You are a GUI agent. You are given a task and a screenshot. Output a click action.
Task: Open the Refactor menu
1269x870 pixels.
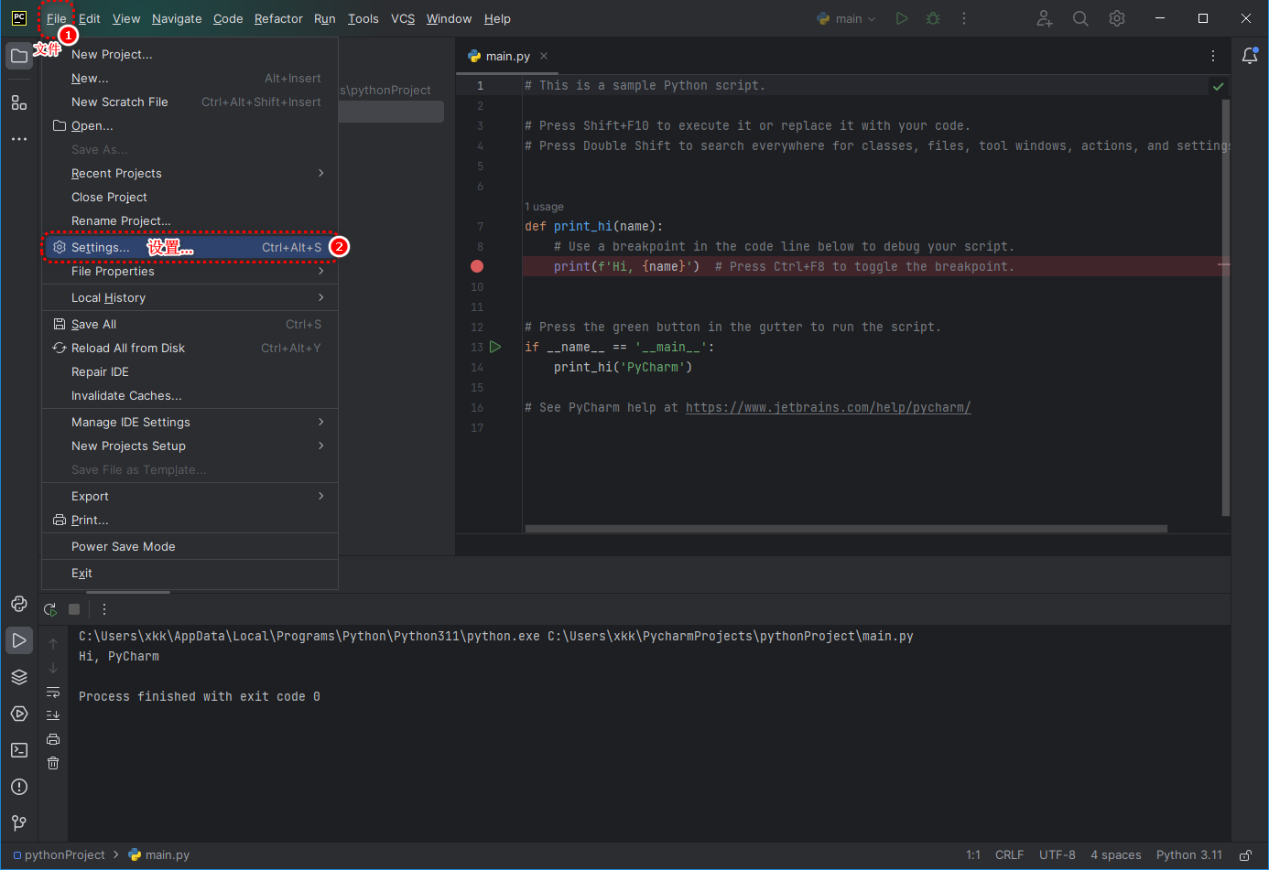(278, 18)
